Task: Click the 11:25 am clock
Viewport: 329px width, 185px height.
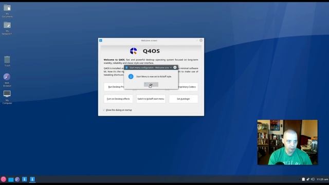Action: pos(322,179)
